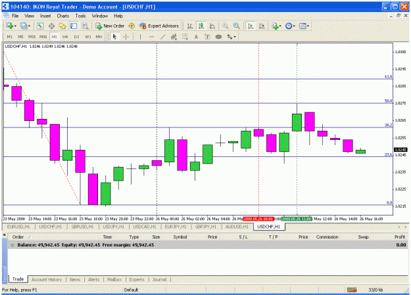411x295 pixels.
Task: Switch chart to Candlesticks style
Action: coord(201,26)
